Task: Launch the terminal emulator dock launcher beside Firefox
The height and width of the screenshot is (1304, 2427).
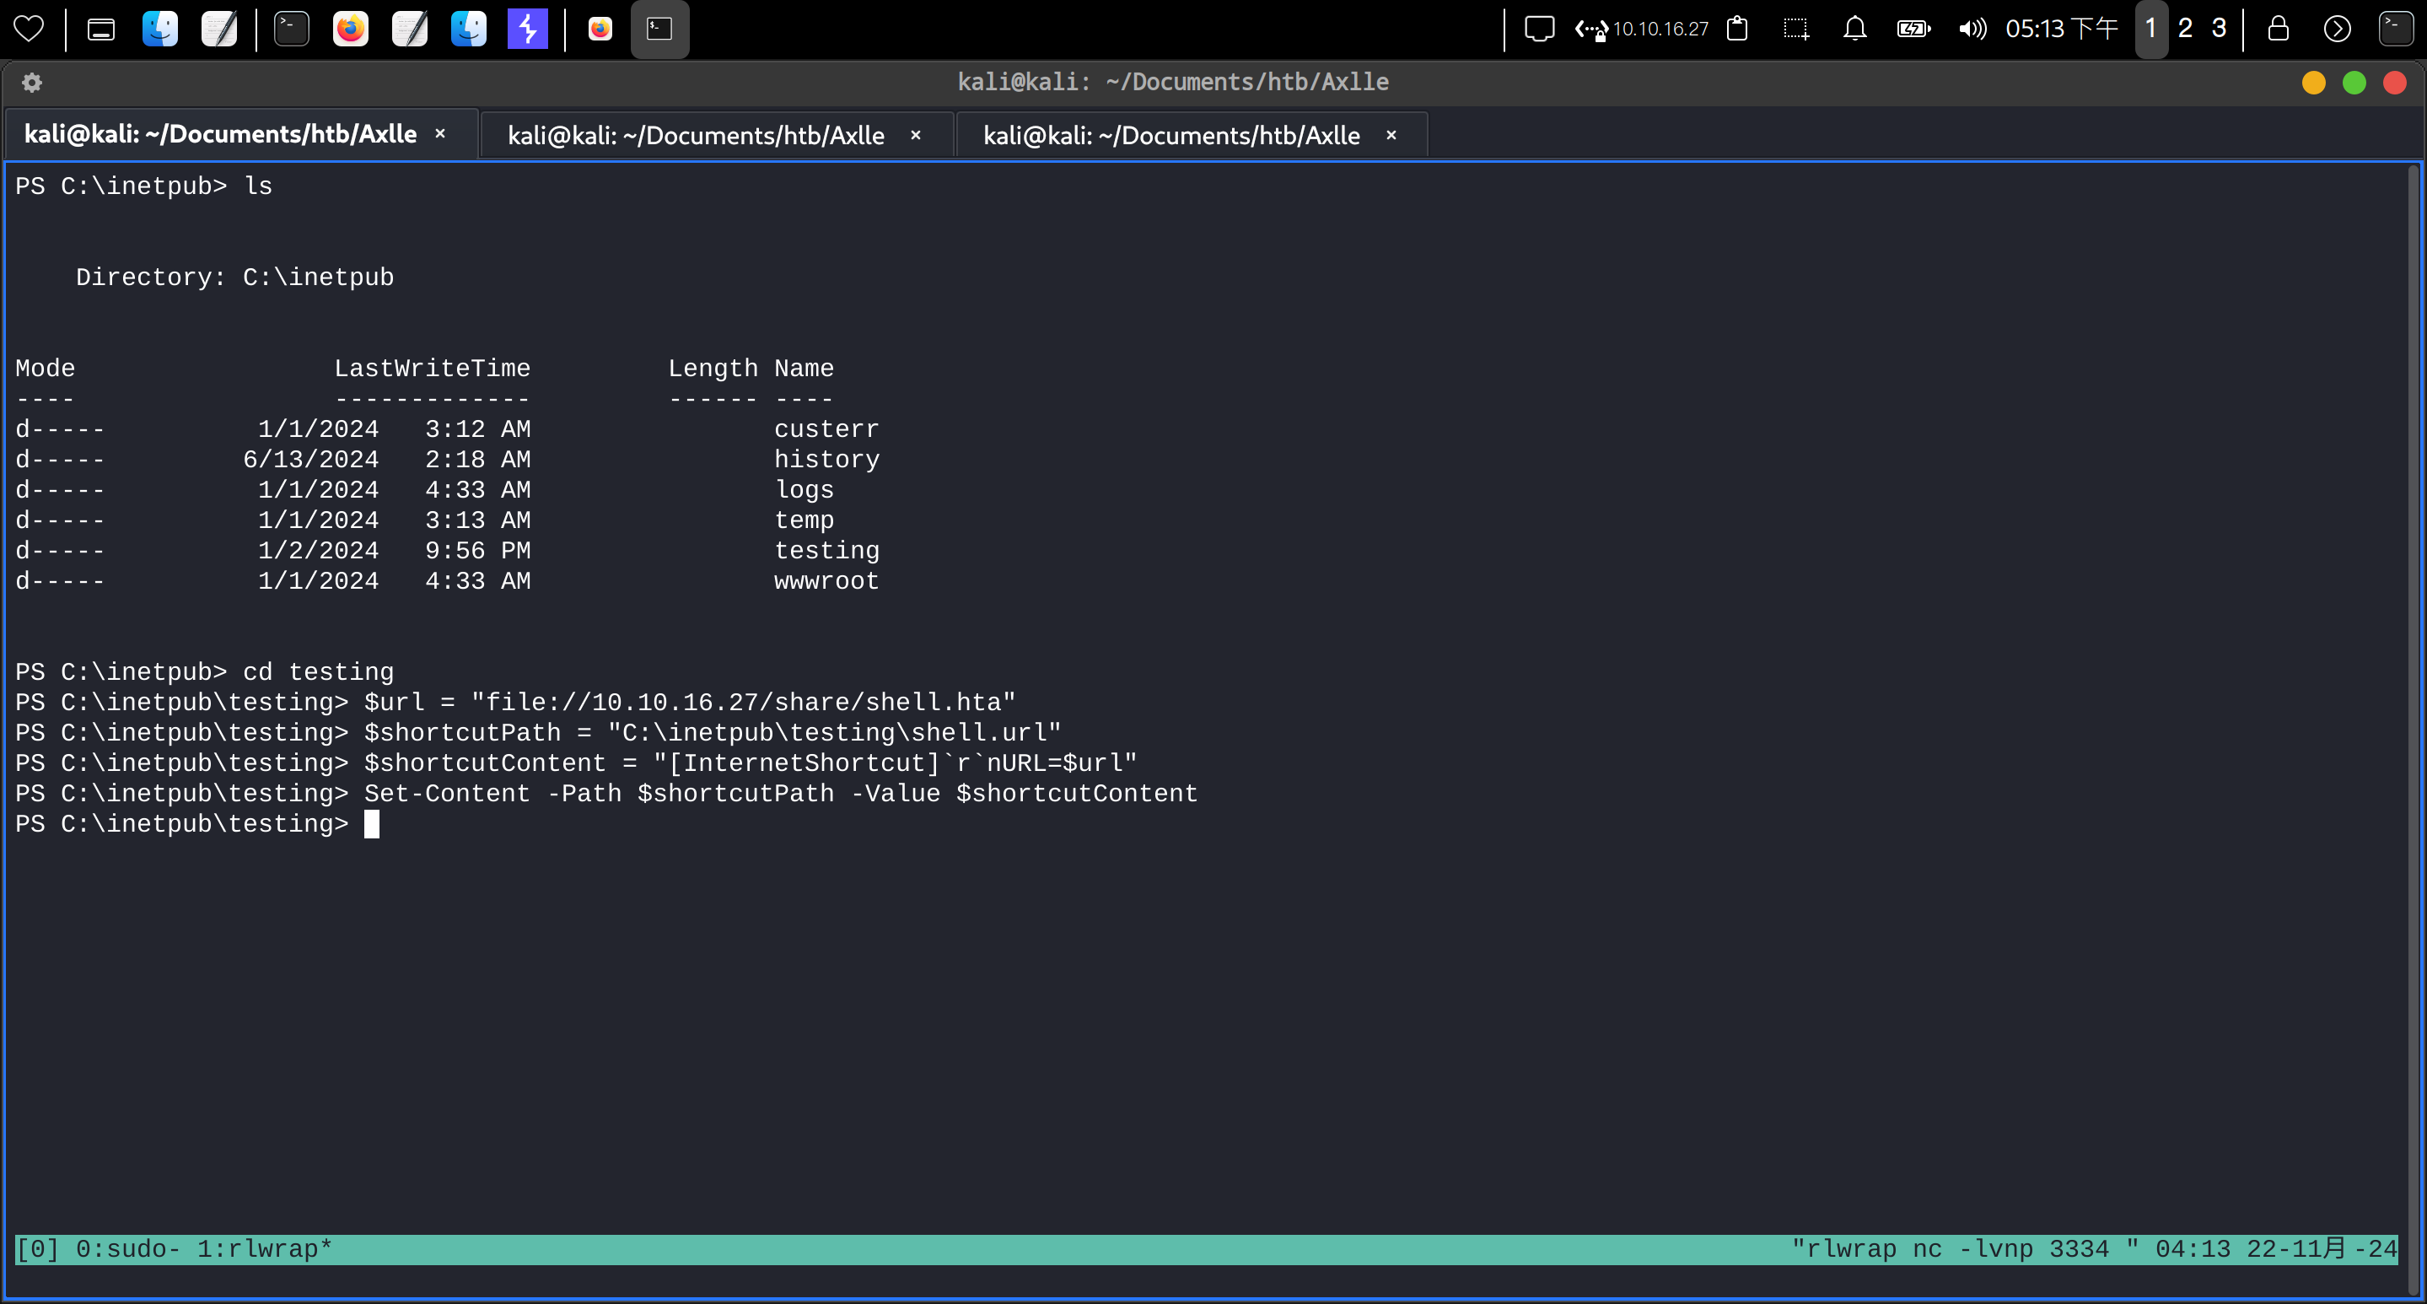Action: 291,30
